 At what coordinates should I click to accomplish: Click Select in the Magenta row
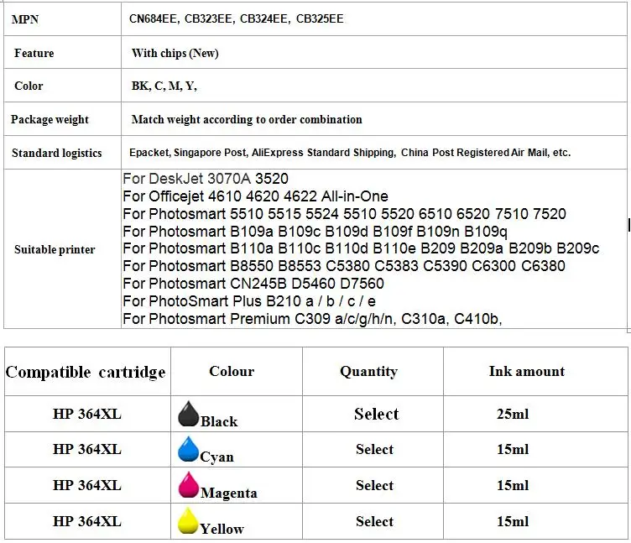374,485
